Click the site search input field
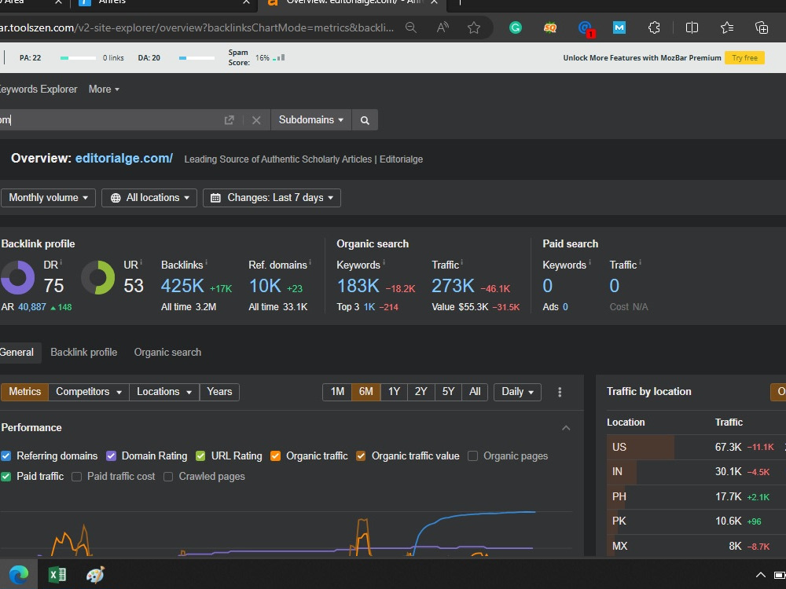Screen dimensions: 786x589 click(110, 120)
